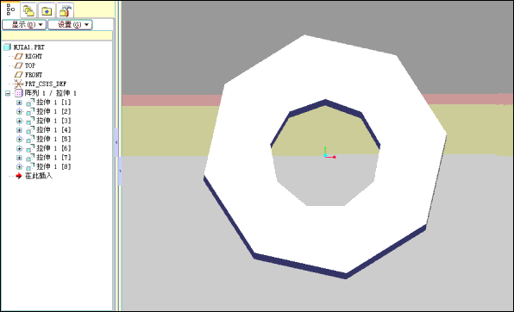This screenshot has width=514, height=312.
Task: Expand the 拉伸 1 [6] node
Action: (19, 148)
